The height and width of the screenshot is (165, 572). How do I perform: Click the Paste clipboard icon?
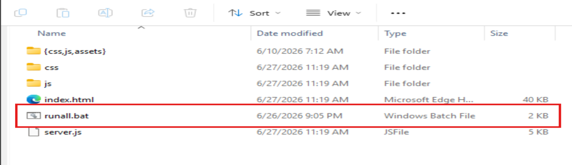(63, 13)
